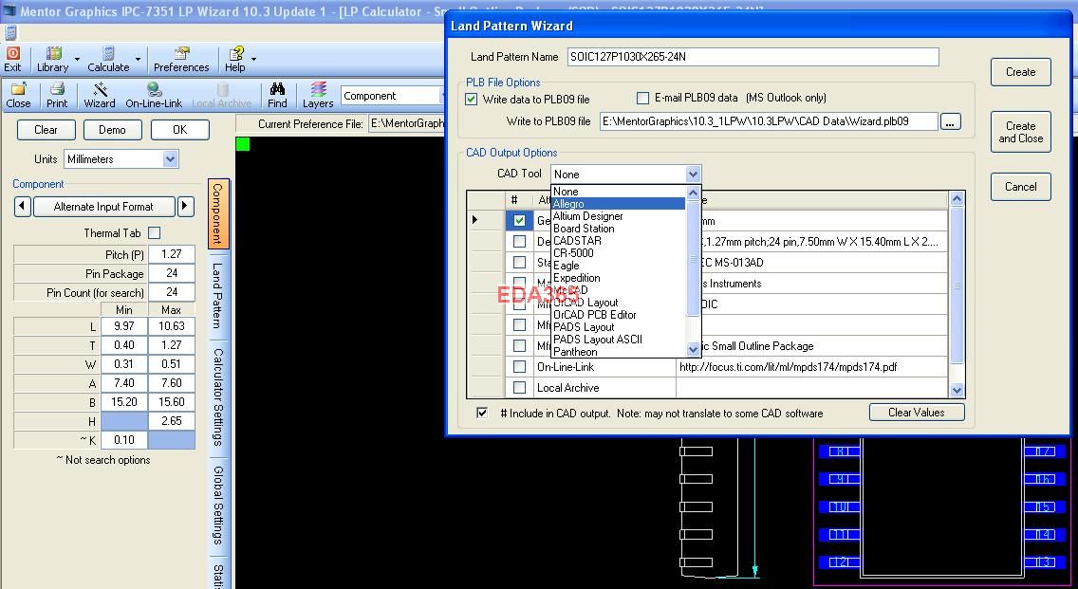Open the On-Line-Link icon
The image size is (1078, 589).
point(154,96)
